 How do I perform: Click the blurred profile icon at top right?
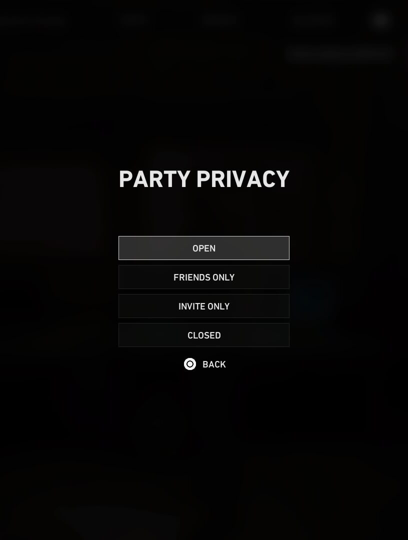(x=381, y=20)
